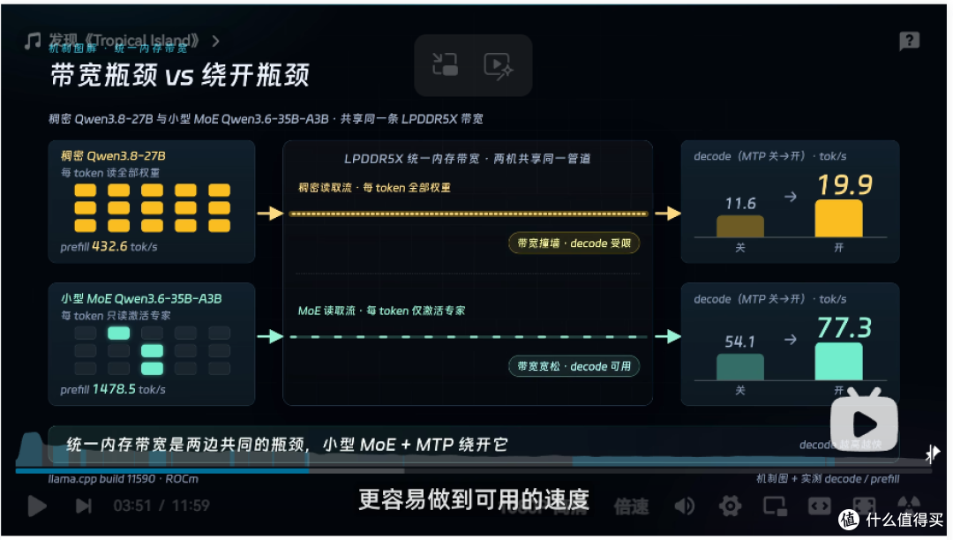
Task: Click the 03:51 / 11:59 time display
Action: 161,506
